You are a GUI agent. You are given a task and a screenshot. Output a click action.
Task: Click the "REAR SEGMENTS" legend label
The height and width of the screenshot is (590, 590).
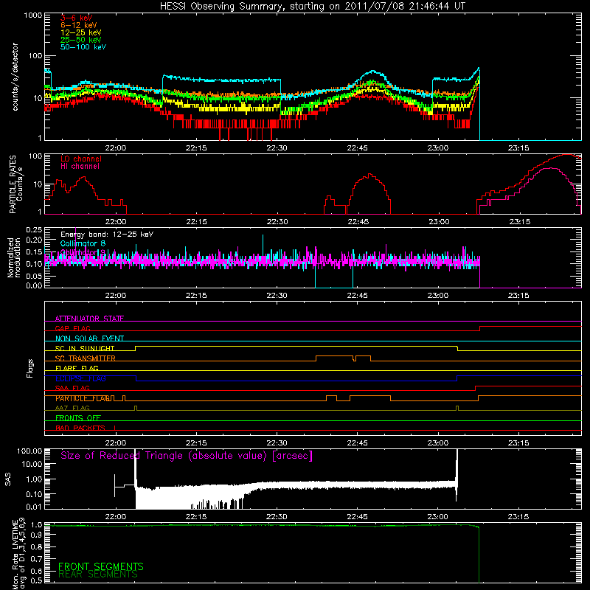point(98,575)
